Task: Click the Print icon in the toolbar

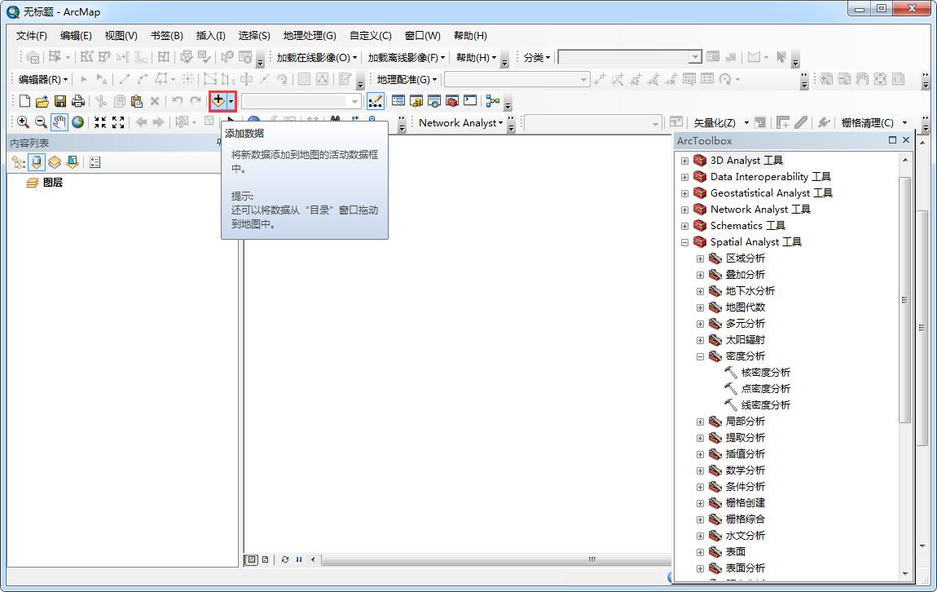Action: (77, 100)
